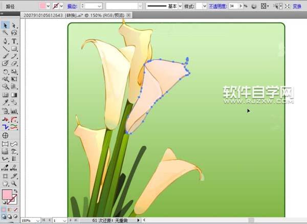The height and width of the screenshot is (224, 307).
Task: Select the crosshair circle tool in toolbox
Action: pos(5,136)
